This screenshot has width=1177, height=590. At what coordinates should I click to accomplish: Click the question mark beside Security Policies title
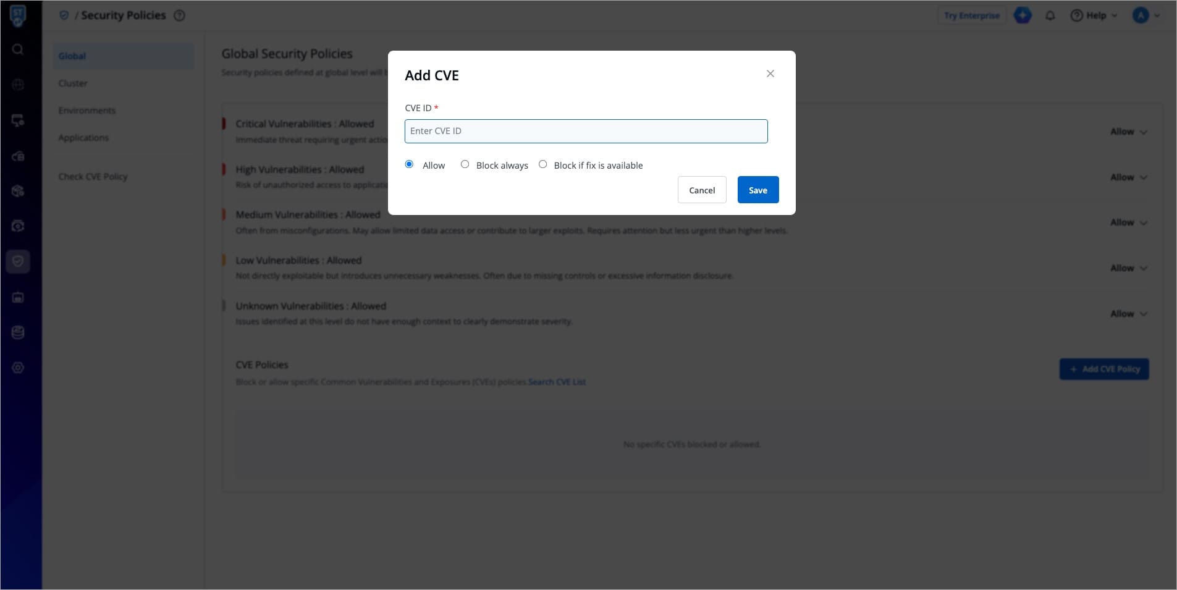point(179,15)
